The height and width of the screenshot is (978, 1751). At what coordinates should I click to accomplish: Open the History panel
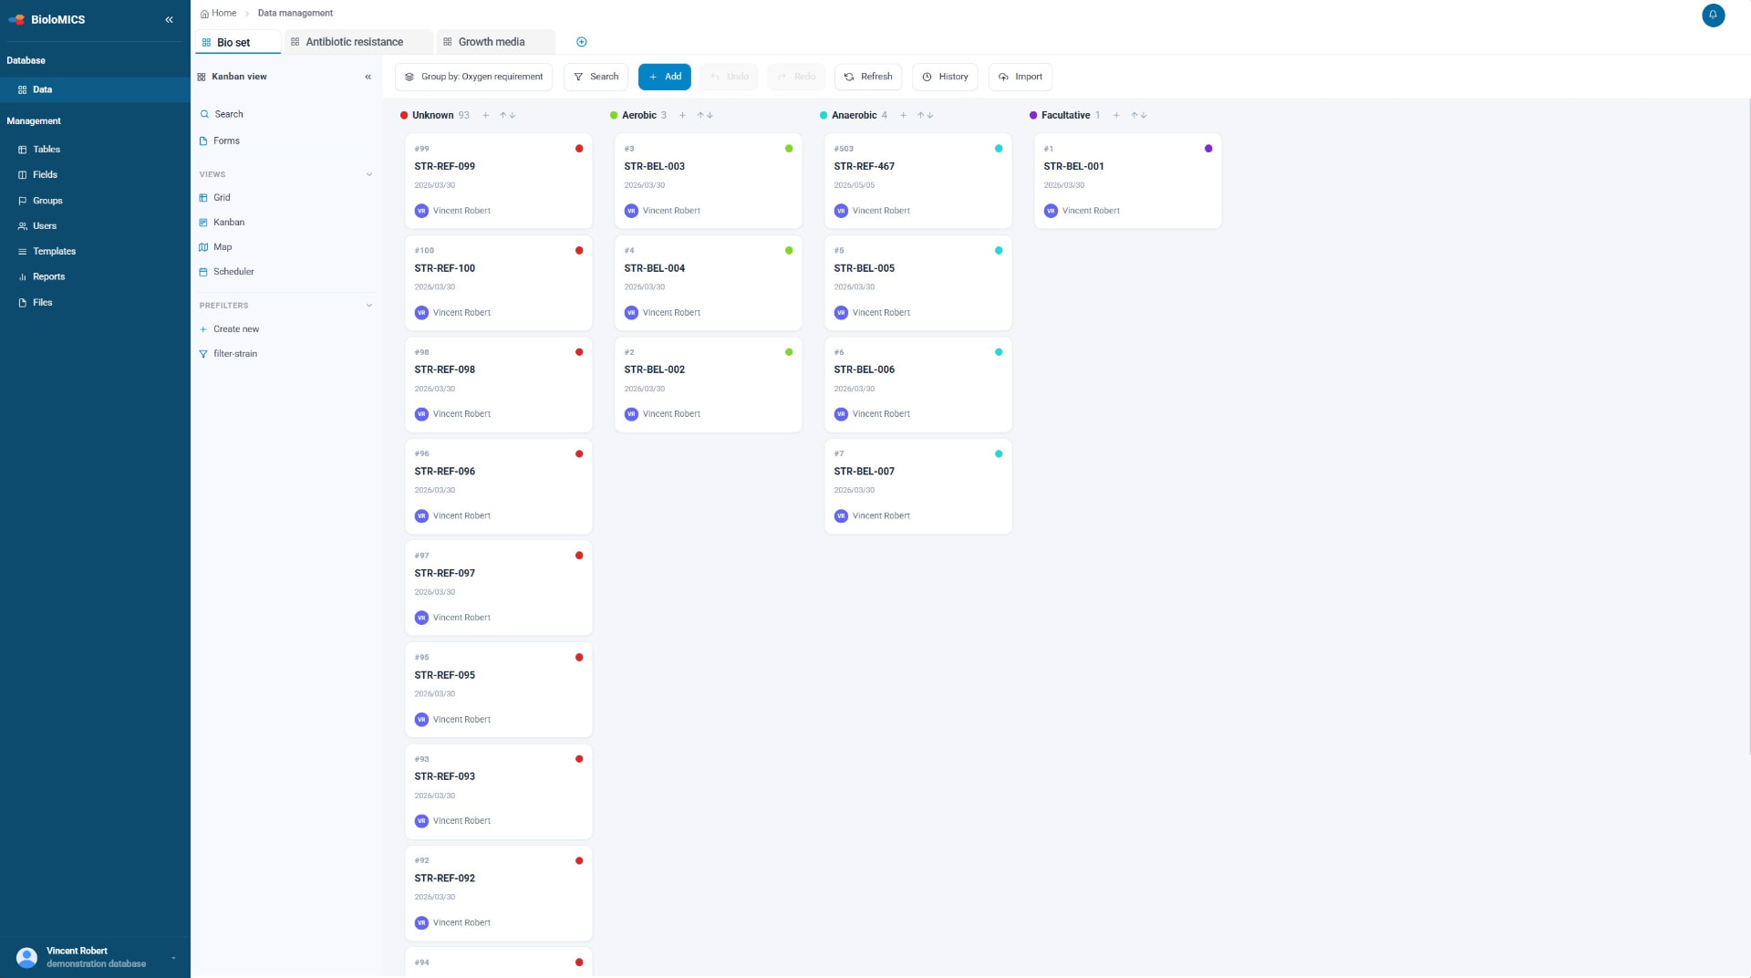944,77
